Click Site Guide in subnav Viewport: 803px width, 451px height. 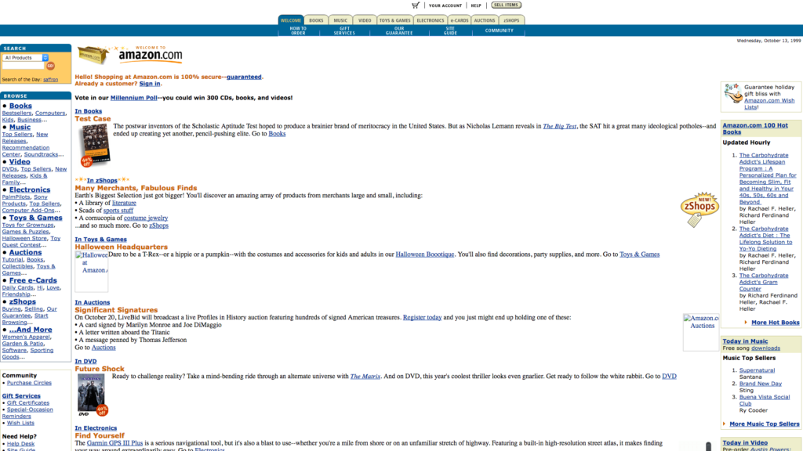[450, 31]
